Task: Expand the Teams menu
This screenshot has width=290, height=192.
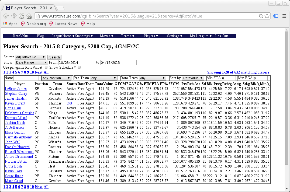Action: pyautogui.click(x=128, y=36)
